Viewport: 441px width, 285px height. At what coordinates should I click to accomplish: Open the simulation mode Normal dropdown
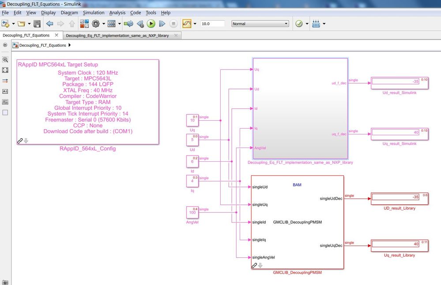pyautogui.click(x=260, y=24)
